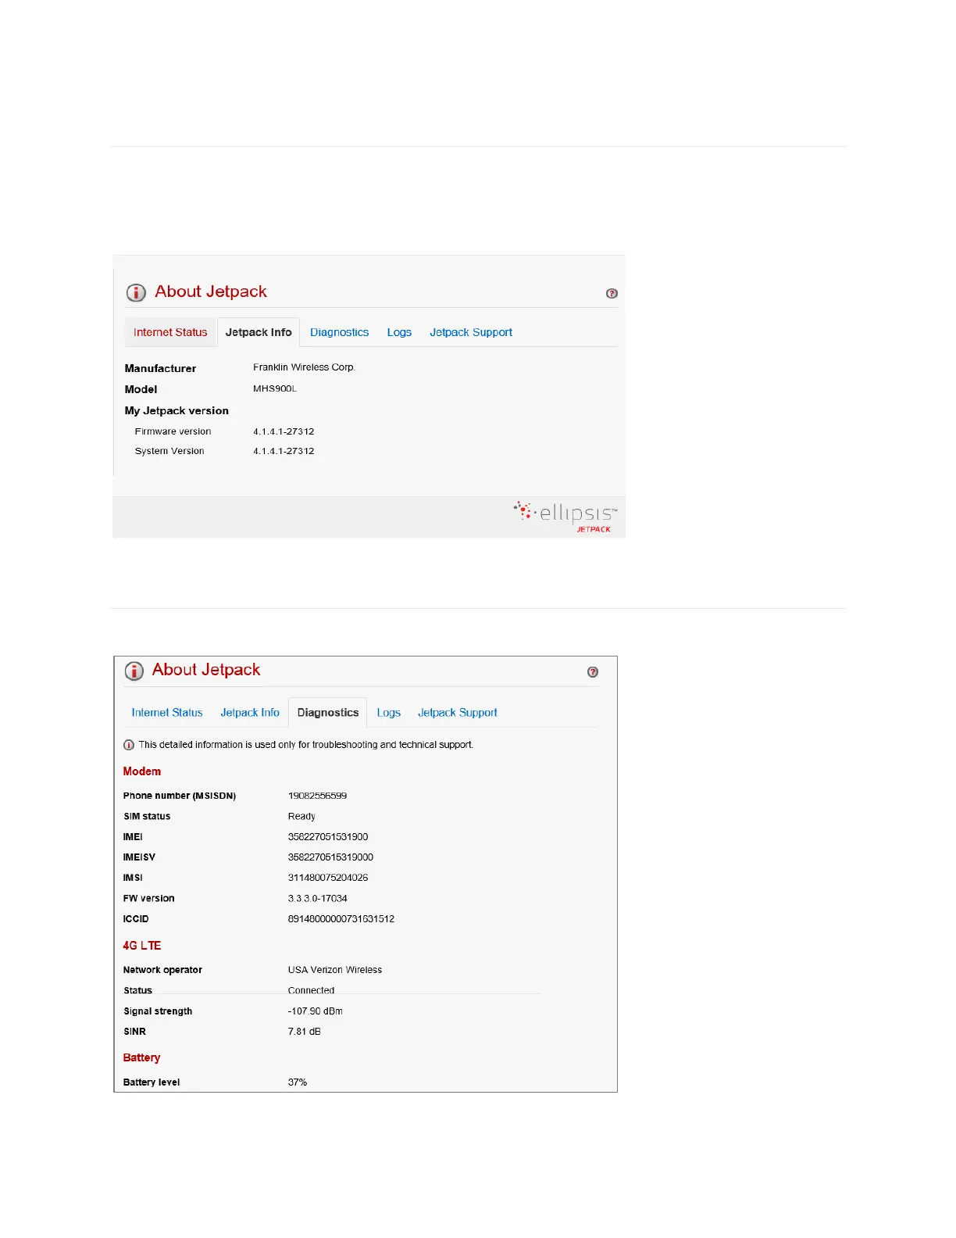Click the FW version value 3.3.3.0-17034
This screenshot has width=956, height=1238.
click(x=317, y=898)
